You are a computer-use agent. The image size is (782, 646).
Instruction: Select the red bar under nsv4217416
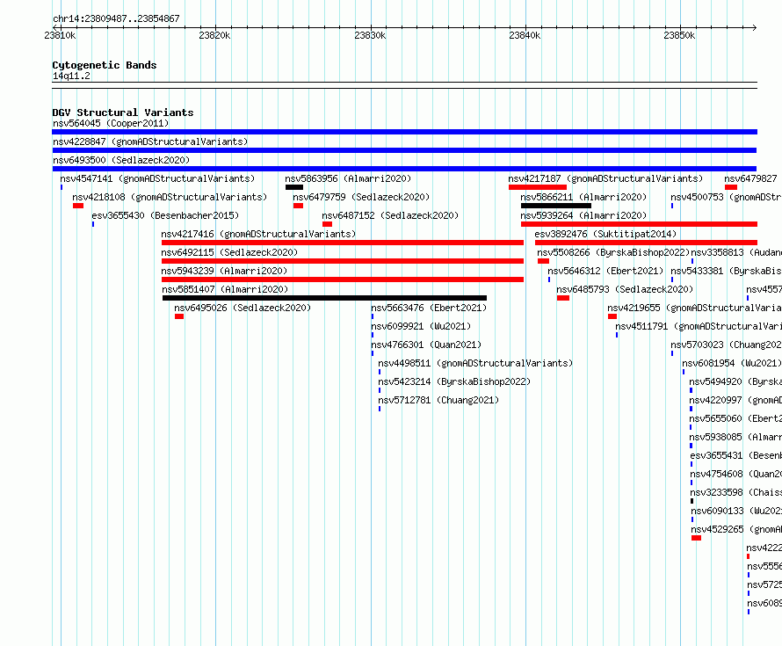coord(343,243)
